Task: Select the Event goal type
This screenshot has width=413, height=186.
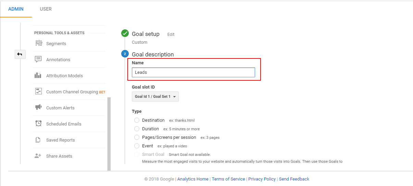Action: 137,146
